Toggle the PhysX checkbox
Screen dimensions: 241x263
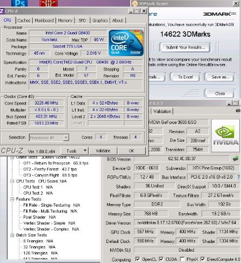(x=182, y=259)
